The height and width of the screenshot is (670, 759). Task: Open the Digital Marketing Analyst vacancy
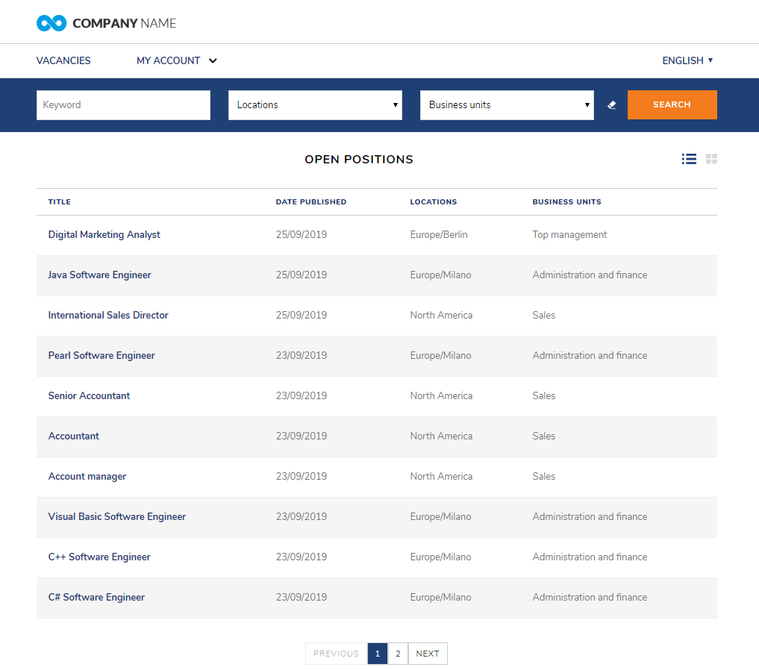point(104,234)
